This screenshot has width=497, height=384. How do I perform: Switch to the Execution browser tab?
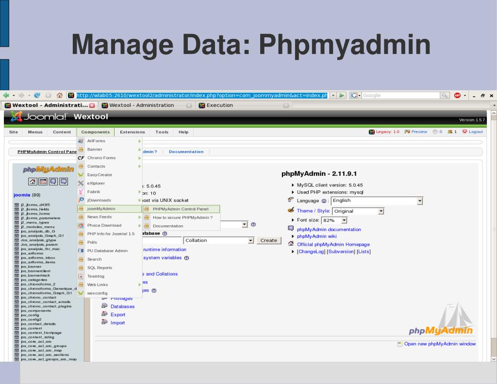tap(244, 105)
